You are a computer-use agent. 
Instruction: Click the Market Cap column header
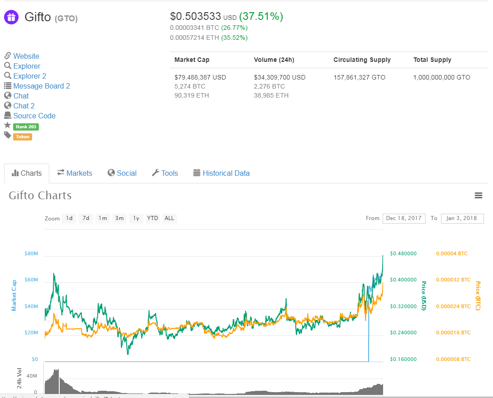pos(192,60)
